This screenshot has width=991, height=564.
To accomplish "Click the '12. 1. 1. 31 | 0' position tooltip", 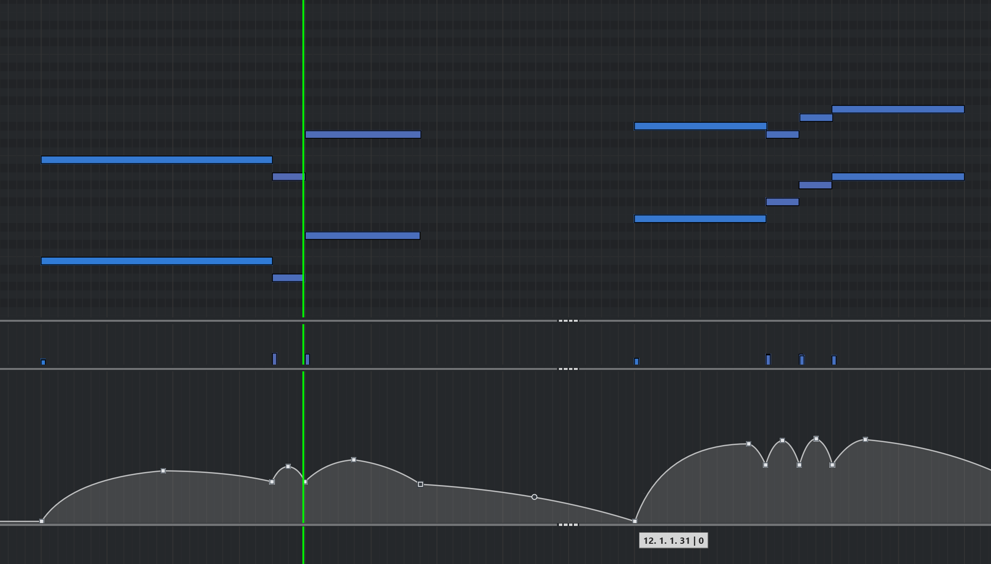I will [673, 540].
